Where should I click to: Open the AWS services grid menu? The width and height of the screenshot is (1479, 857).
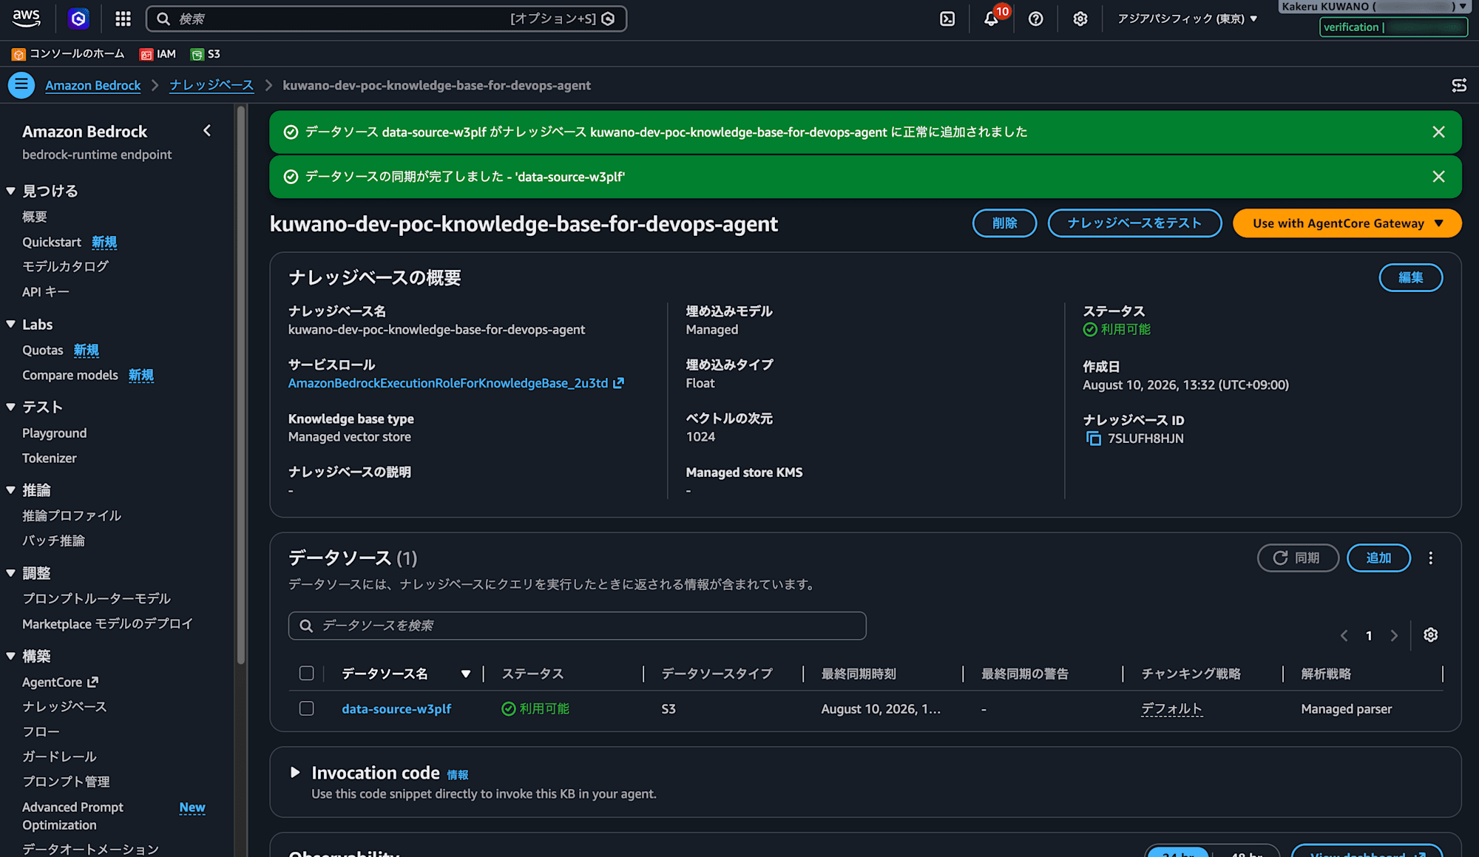[x=123, y=18]
